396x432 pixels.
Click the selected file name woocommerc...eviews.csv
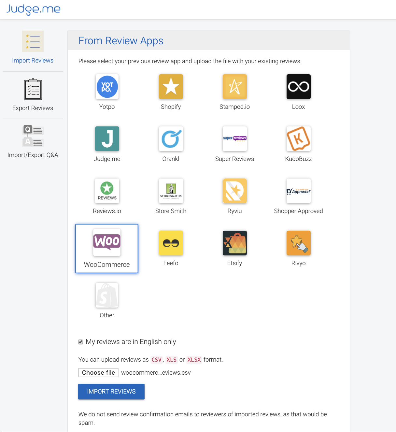[156, 373]
